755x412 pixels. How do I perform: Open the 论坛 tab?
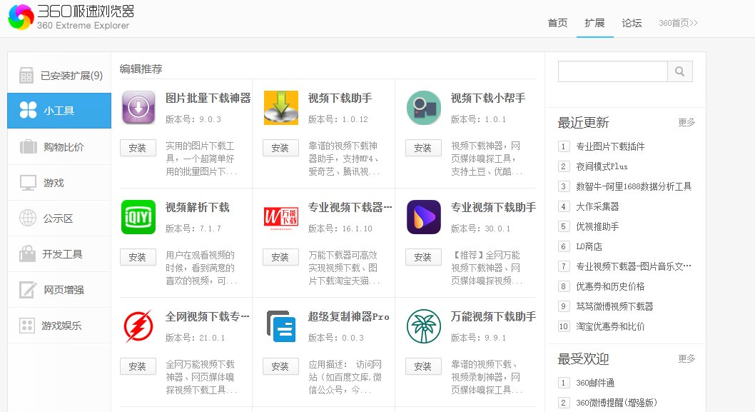[632, 23]
